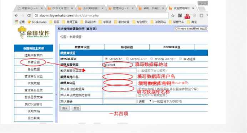
Task: Click the 重置 reset button
Action: pos(76,108)
